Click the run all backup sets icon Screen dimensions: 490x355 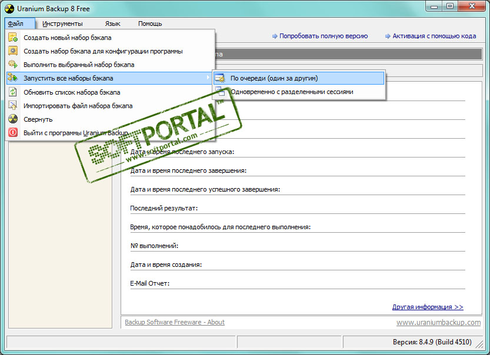(13, 78)
